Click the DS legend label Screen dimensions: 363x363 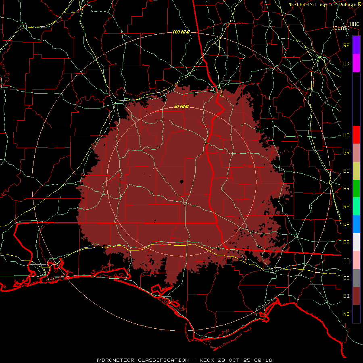point(346,242)
